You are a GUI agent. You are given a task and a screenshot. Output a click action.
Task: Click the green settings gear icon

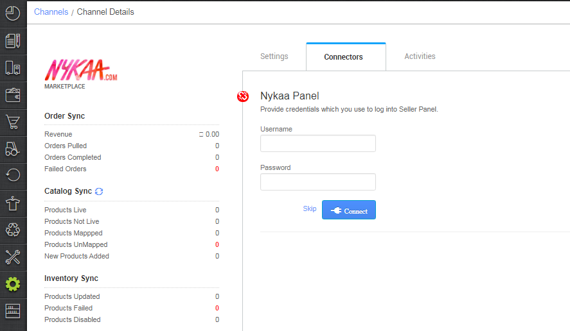(x=13, y=284)
